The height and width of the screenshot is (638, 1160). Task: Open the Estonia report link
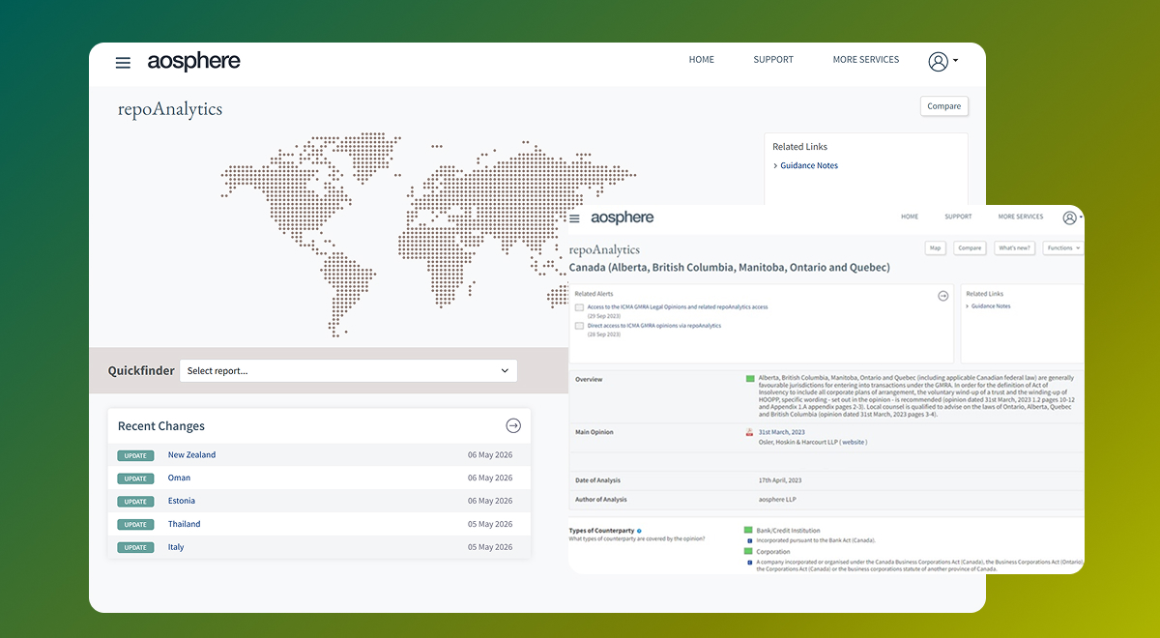(182, 502)
